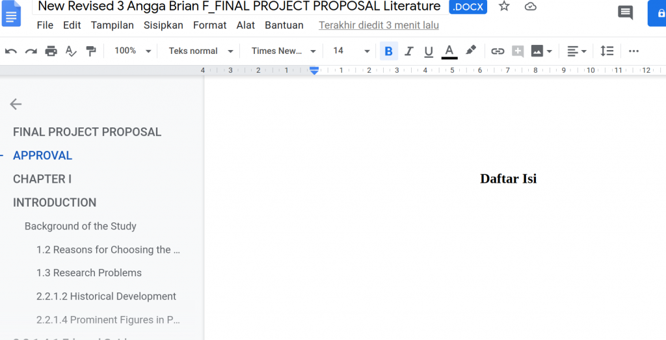Open the text alignment dropdown
Viewport: 666px width, 340px height.
[x=577, y=51]
